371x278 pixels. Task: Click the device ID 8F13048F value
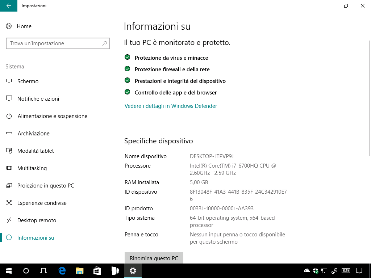[238, 195]
